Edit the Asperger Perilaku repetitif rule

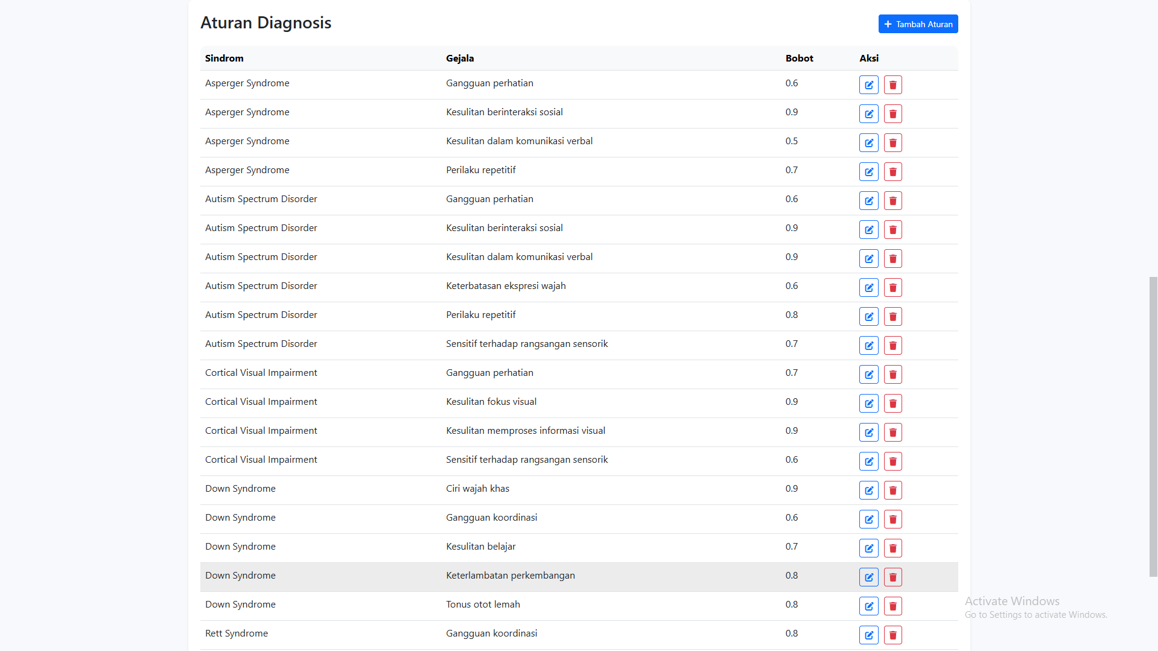[x=869, y=172]
